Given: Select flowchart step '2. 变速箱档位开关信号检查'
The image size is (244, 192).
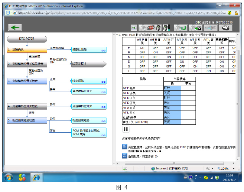Looking at the screenshot, I should [x=27, y=64].
